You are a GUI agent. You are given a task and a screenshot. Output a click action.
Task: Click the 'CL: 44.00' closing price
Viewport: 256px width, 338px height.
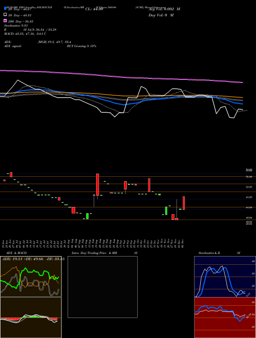(94, 9)
